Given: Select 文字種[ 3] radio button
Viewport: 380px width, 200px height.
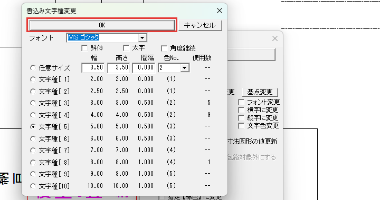Looking at the screenshot, I should point(33,103).
